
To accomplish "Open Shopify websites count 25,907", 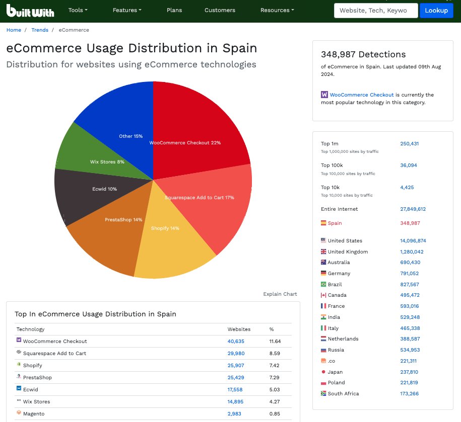I will [x=236, y=365].
